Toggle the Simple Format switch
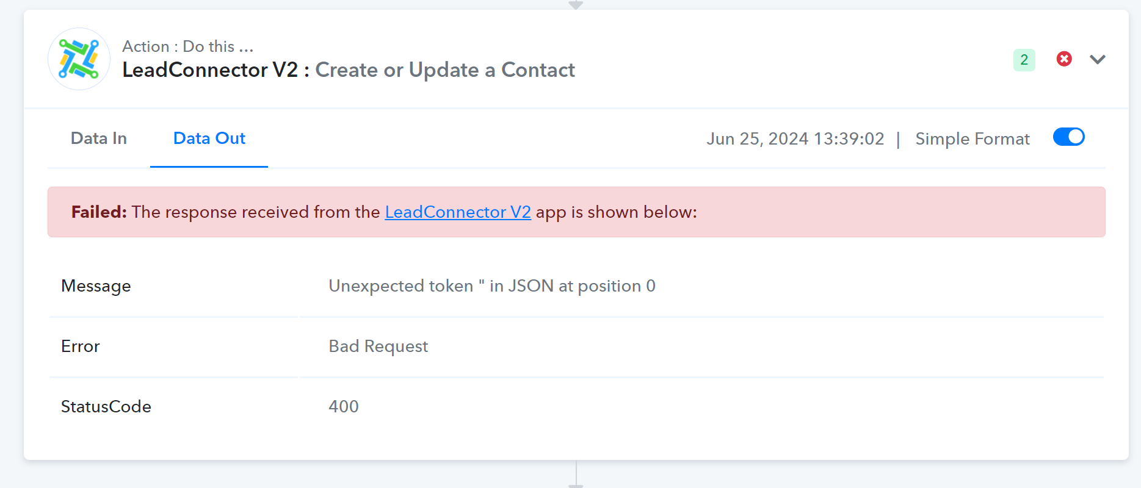This screenshot has height=488, width=1141. pos(1068,137)
